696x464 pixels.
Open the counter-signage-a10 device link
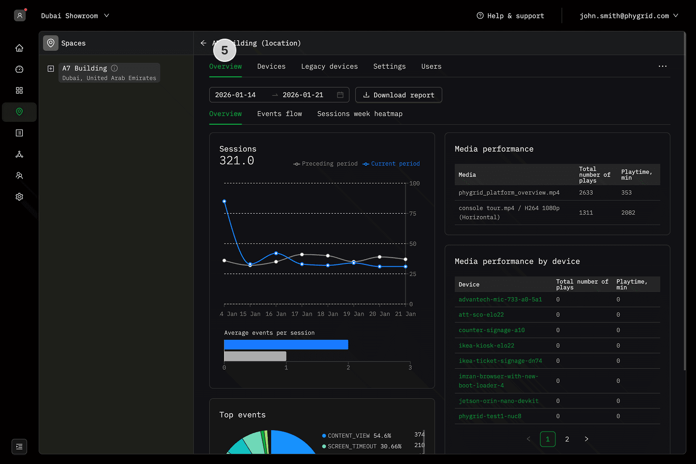pos(492,330)
